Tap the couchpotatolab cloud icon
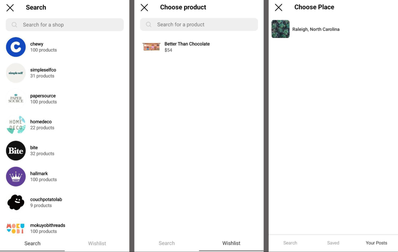The height and width of the screenshot is (252, 398). coord(16,202)
